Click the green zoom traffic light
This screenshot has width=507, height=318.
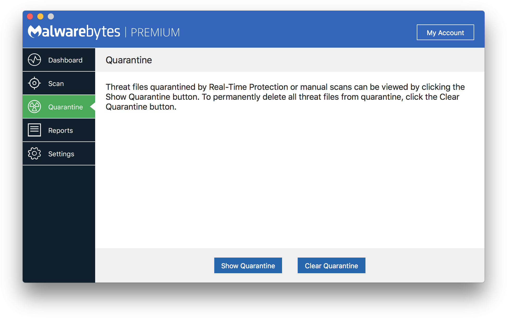(50, 16)
